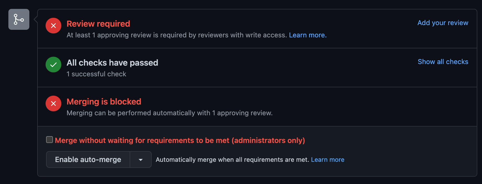Click the administrators only merge label
The image size is (482, 184).
click(179, 140)
